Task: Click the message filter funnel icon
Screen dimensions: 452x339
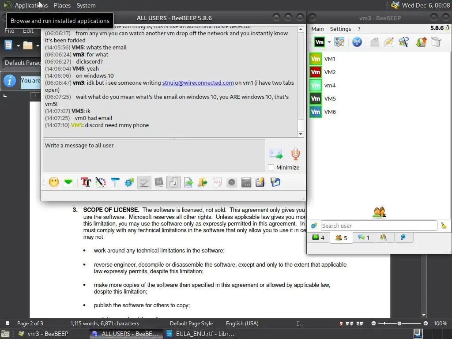Action: (115, 182)
